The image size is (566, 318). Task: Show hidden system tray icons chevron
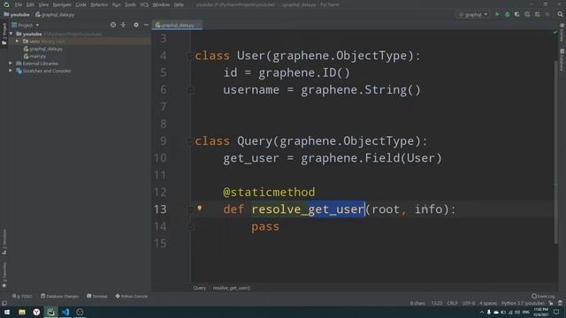tap(481, 312)
